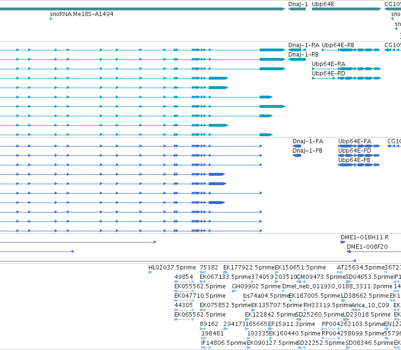Click the snoRNA:Me18S-A1494 feature label
Viewport: 401px width, 350px height.
(82, 14)
